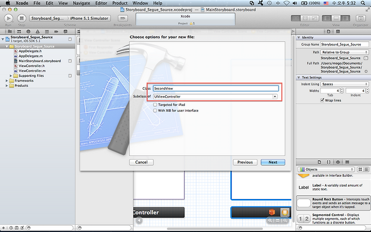Toggle the Breakpoints toolbar button
The image size is (371, 232).
(123, 18)
